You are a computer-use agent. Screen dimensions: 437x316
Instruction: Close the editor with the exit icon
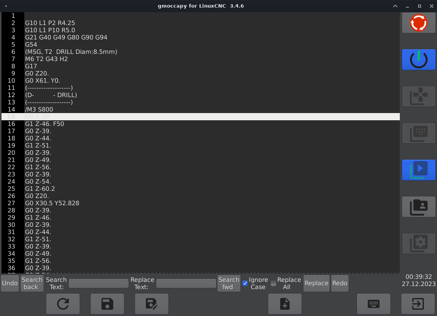[418, 304]
